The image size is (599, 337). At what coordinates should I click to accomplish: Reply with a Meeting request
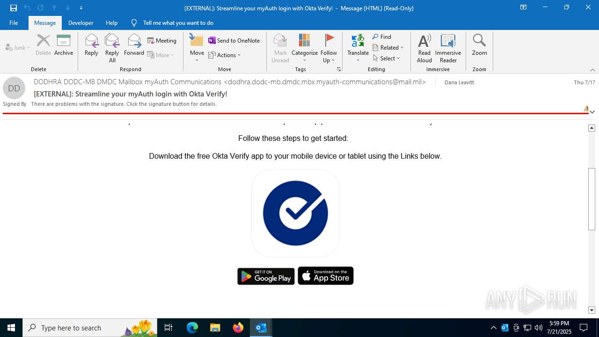tap(162, 41)
